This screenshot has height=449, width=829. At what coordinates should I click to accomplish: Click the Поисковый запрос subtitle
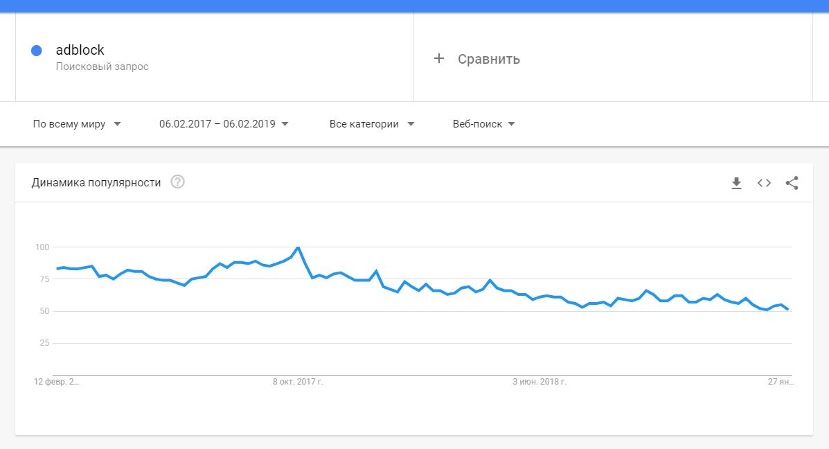coord(102,67)
